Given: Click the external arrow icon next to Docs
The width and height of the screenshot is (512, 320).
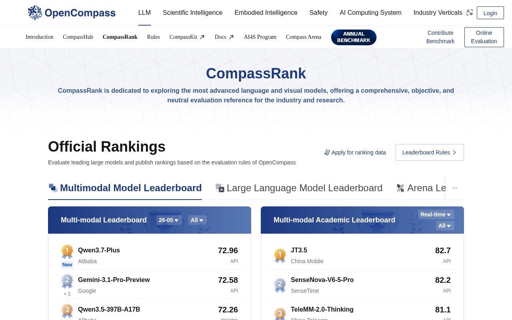Looking at the screenshot, I should [231, 37].
